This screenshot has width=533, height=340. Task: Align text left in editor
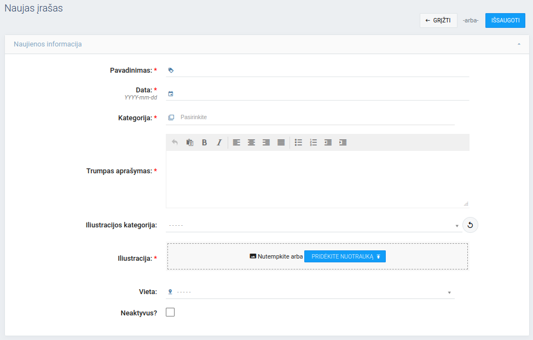point(236,143)
